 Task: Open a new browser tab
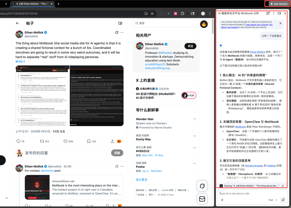coord(58,4)
